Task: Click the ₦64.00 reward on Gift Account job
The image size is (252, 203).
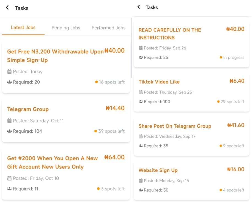Action: [x=114, y=157]
